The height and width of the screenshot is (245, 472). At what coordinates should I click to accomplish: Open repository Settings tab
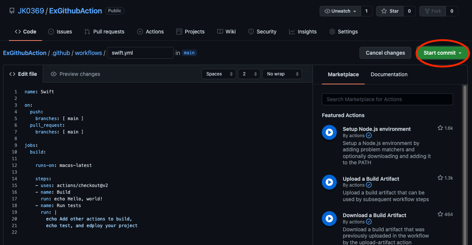pyautogui.click(x=343, y=32)
